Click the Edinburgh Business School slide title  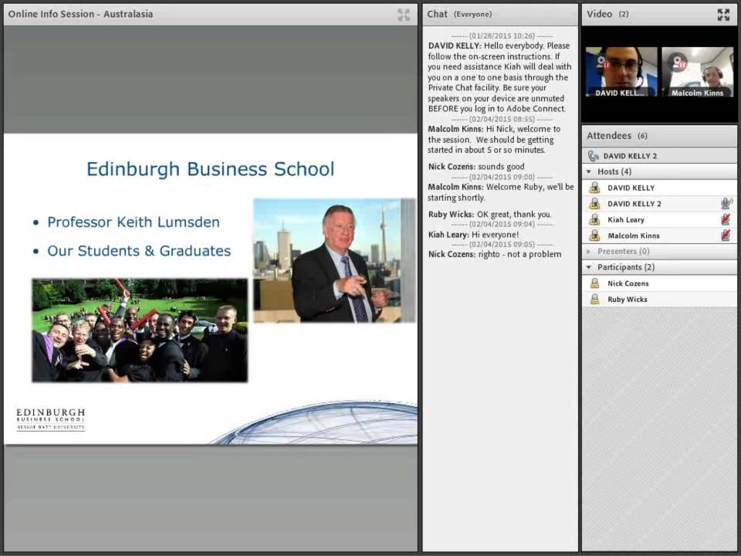point(210,169)
